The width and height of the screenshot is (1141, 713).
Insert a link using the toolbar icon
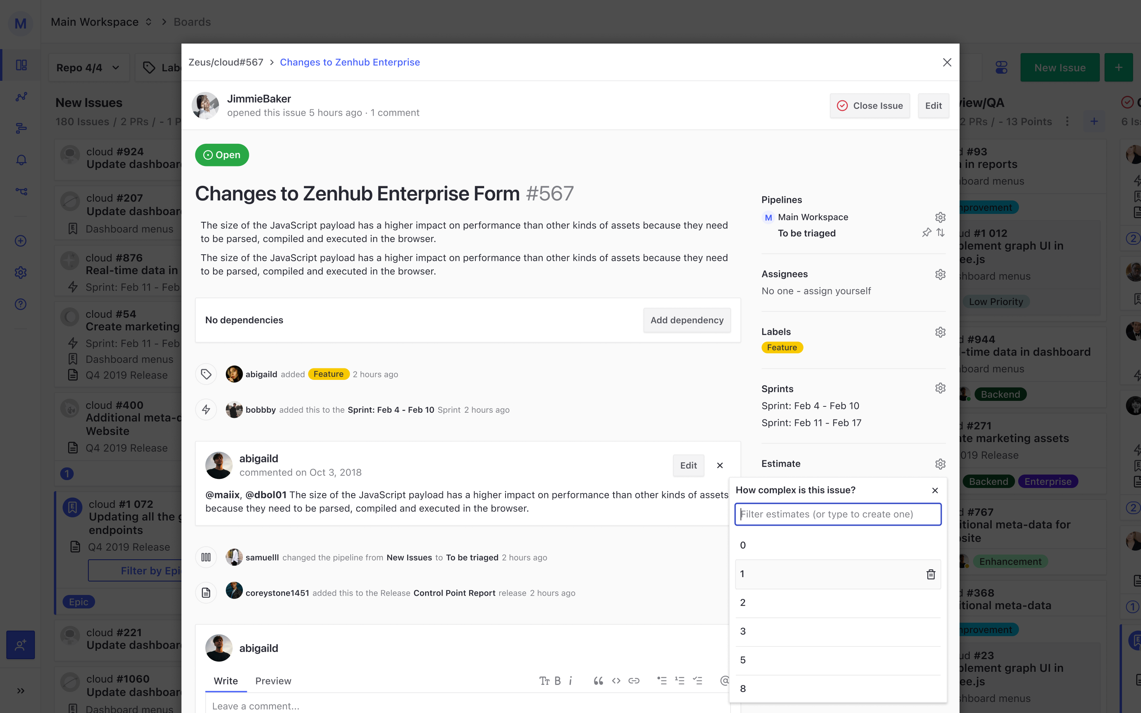click(x=634, y=681)
